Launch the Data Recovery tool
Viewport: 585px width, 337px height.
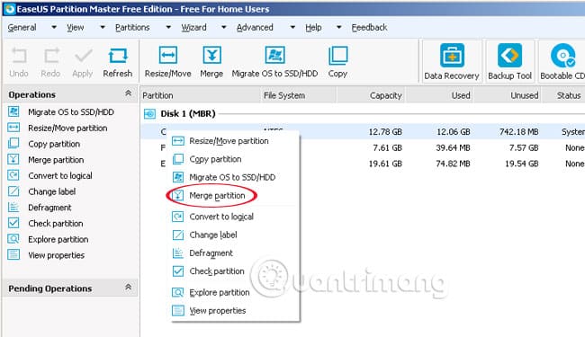(452, 62)
